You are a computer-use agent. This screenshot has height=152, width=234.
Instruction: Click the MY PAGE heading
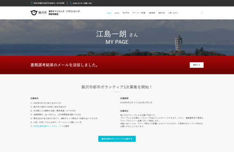(117, 42)
